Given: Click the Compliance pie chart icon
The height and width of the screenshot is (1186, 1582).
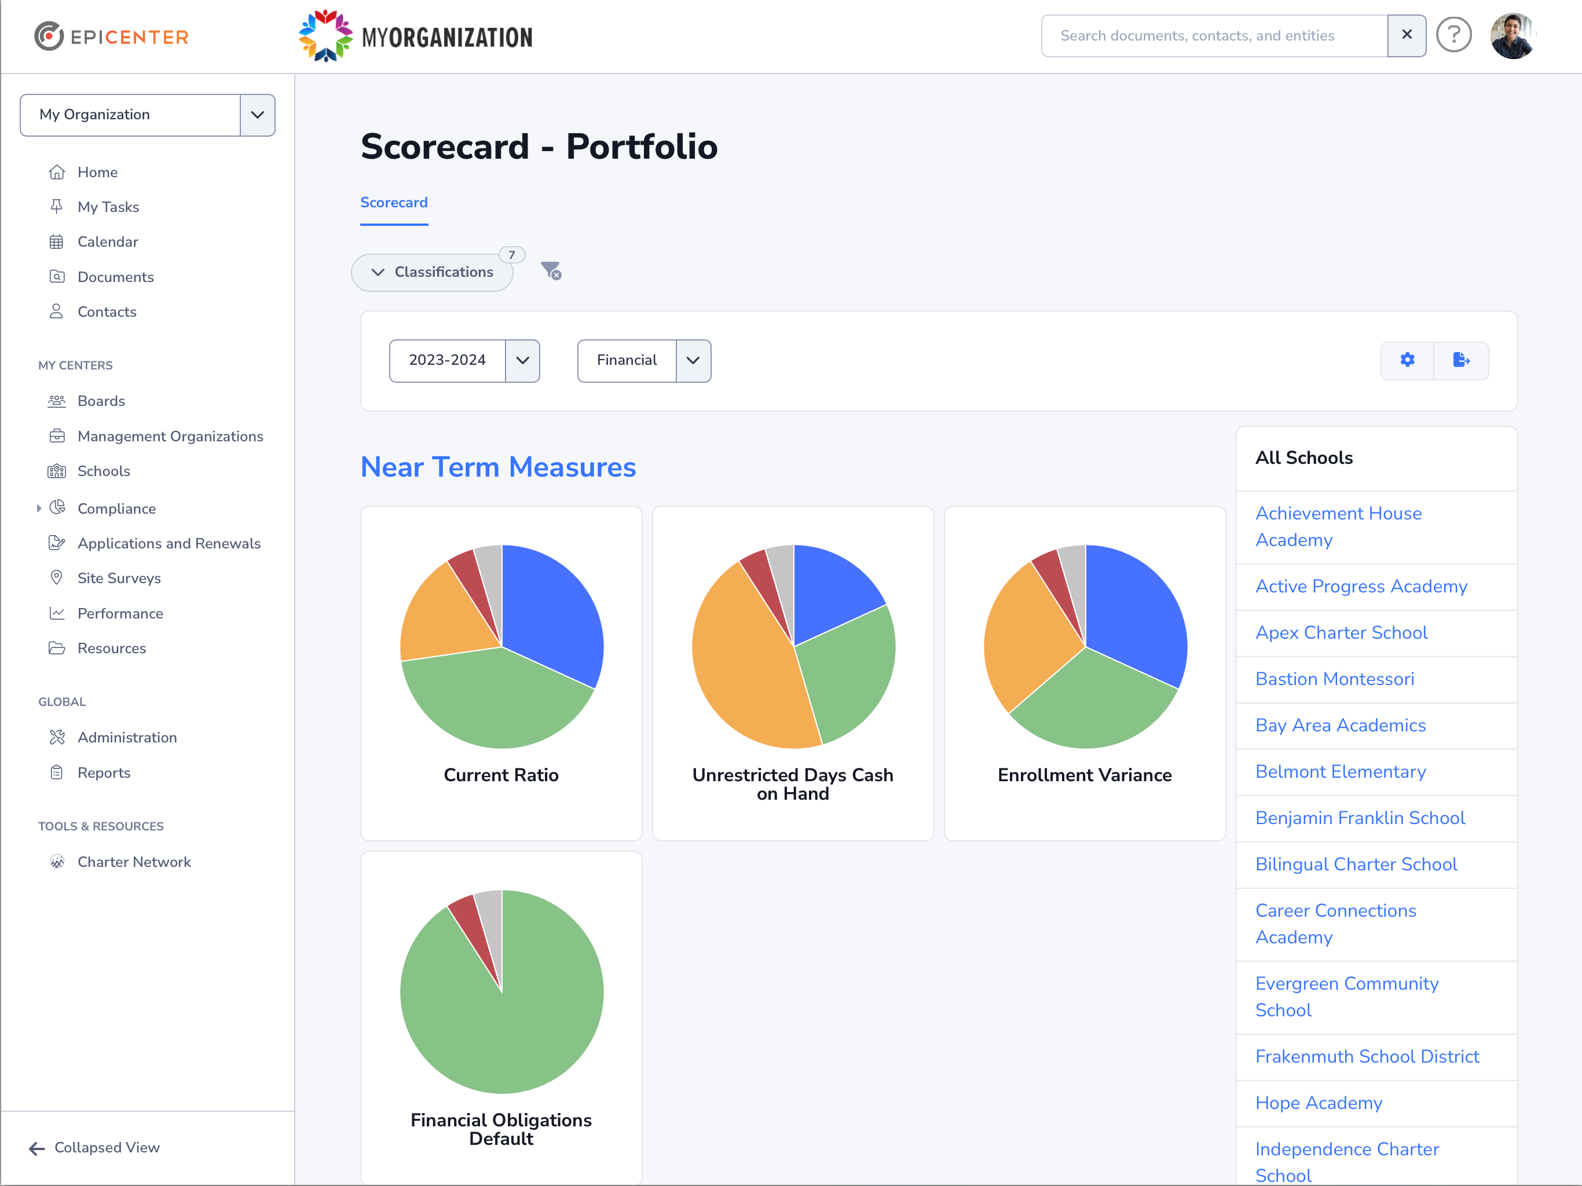Looking at the screenshot, I should pos(57,508).
